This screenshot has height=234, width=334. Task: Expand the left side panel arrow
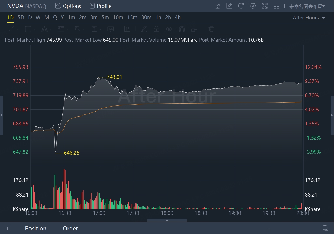pos(2,115)
